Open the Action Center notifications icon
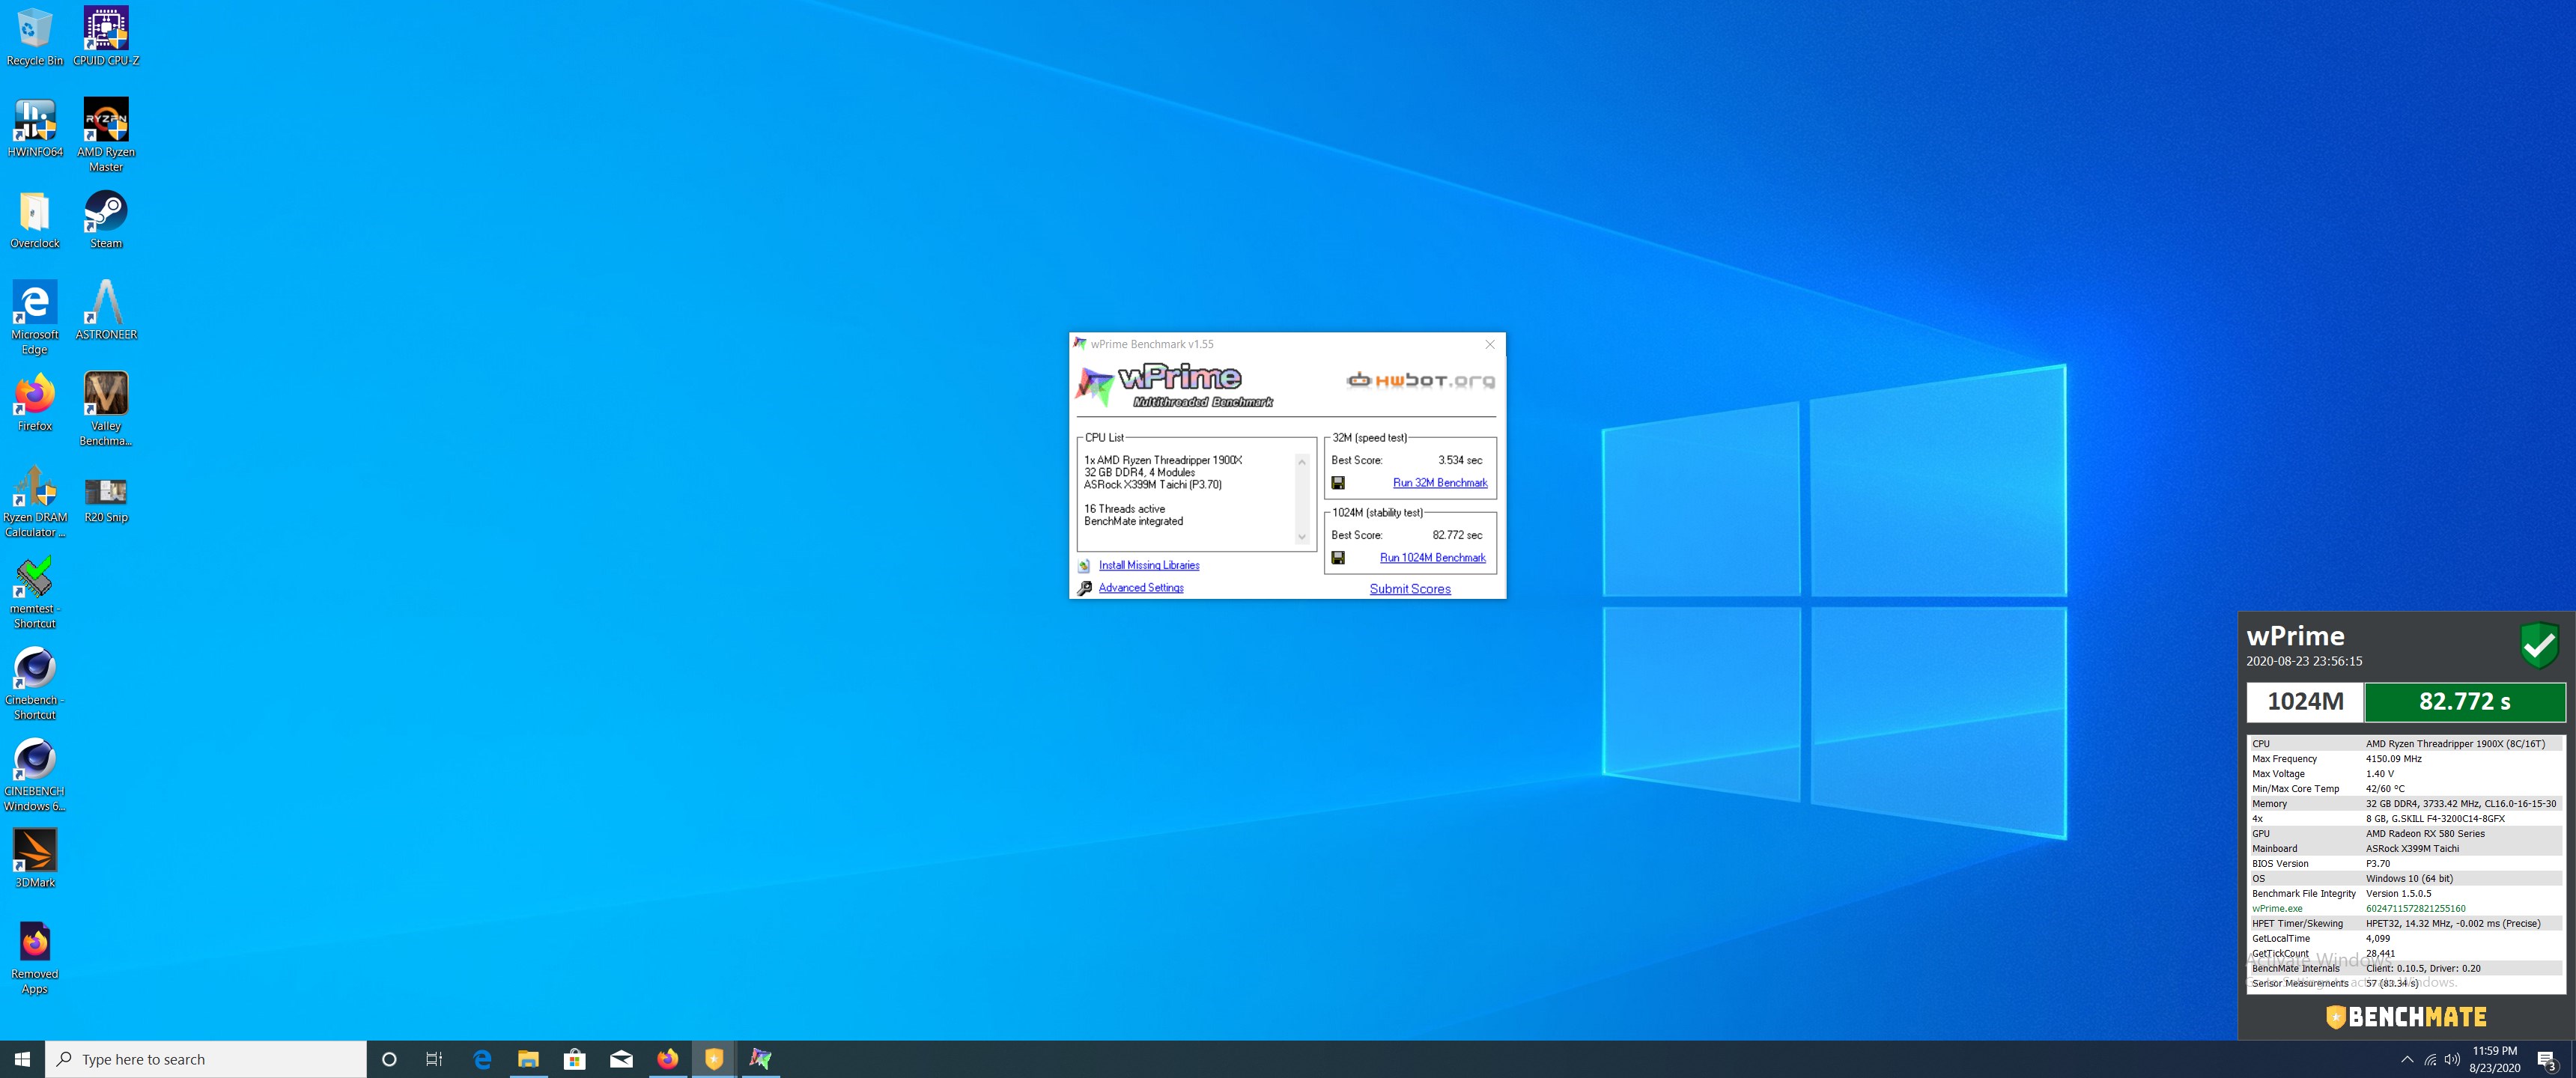The image size is (2576, 1078). [2547, 1060]
